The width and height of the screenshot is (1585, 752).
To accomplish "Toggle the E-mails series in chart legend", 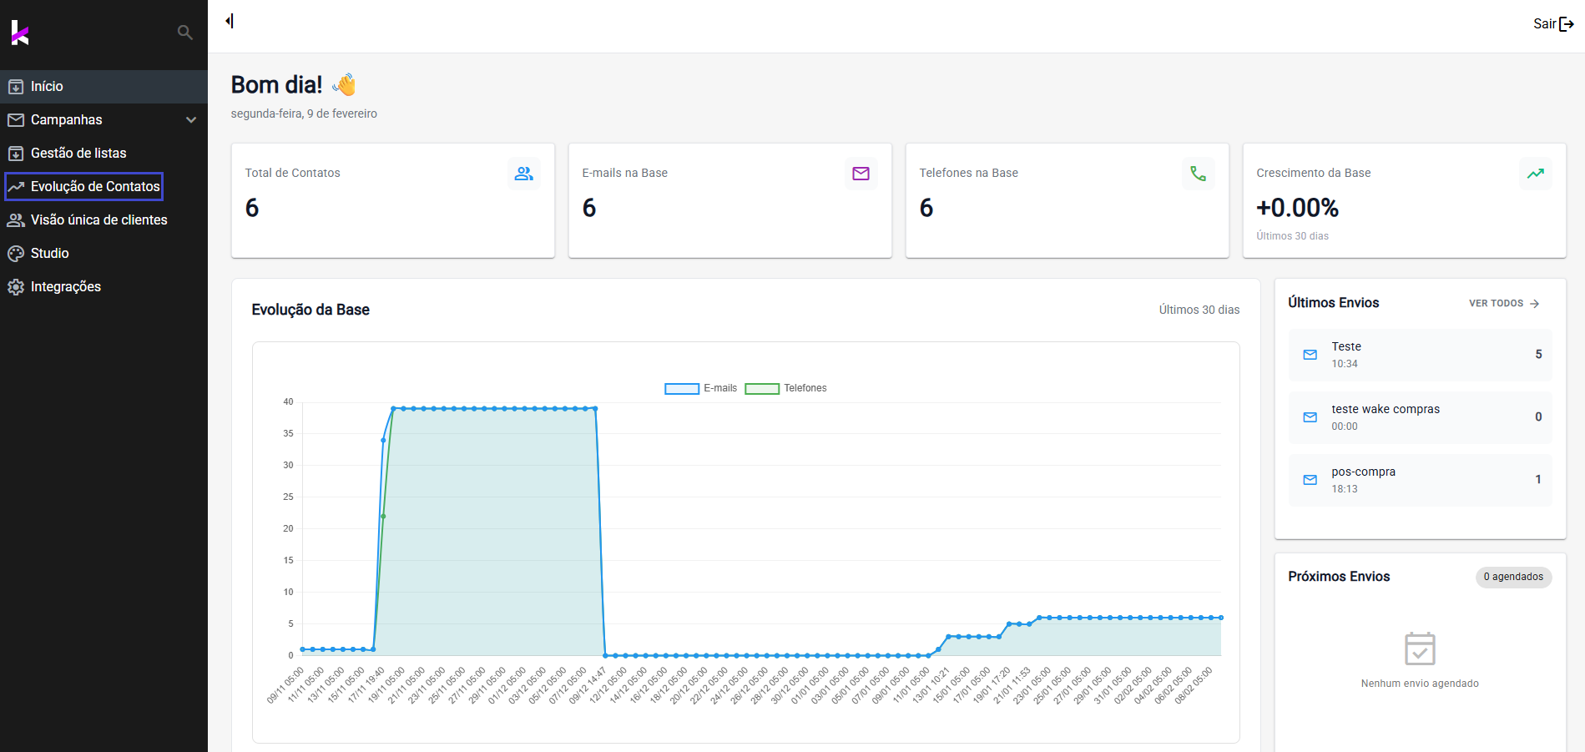I will click(700, 388).
